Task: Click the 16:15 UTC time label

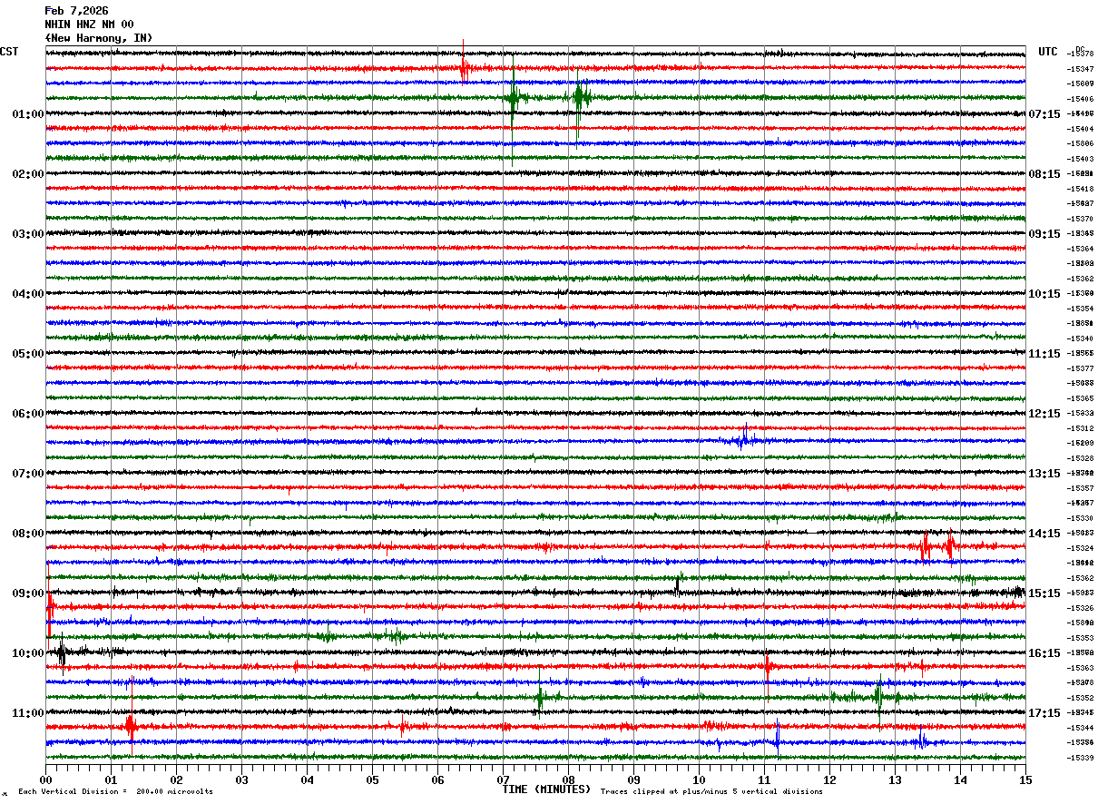Action: 1044,653
